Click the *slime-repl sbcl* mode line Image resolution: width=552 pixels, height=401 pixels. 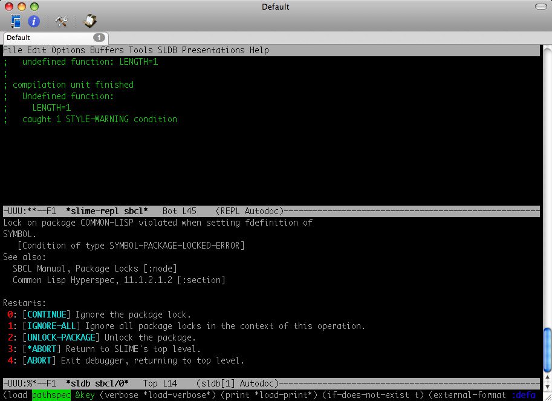[x=271, y=211]
